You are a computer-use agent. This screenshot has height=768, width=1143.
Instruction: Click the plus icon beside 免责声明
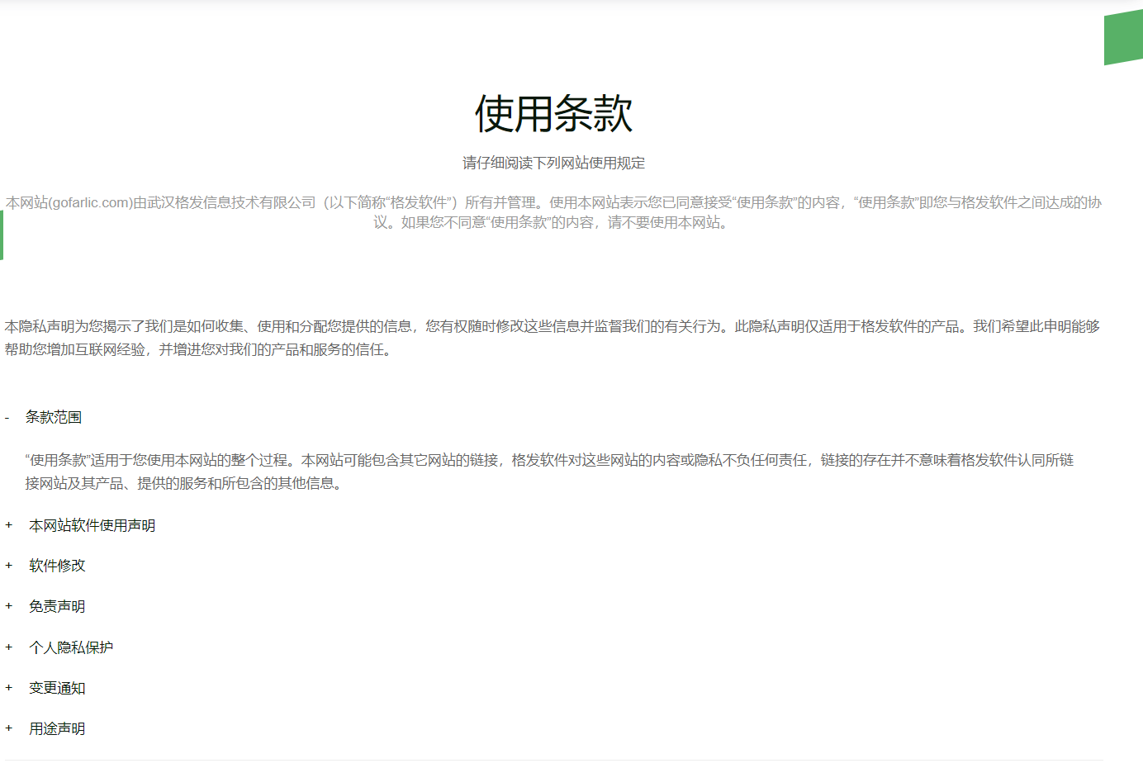8,605
